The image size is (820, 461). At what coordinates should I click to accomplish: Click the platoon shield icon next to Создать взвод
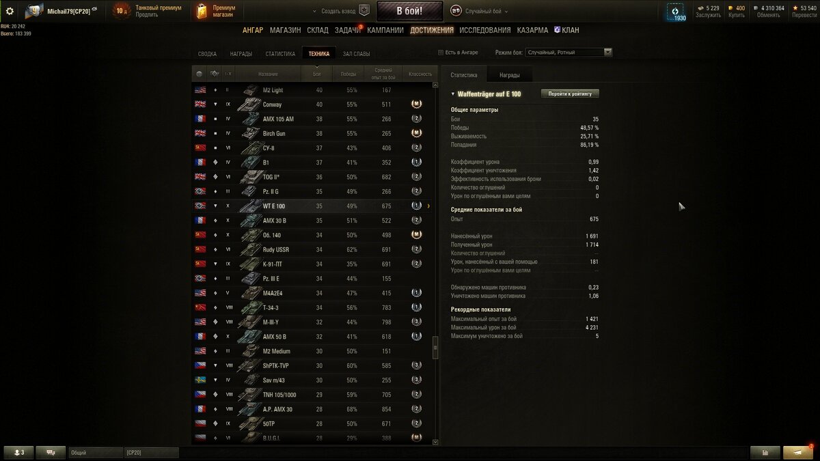[364, 11]
